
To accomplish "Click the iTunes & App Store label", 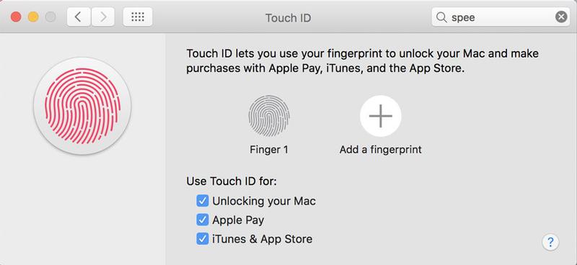I will (x=263, y=239).
